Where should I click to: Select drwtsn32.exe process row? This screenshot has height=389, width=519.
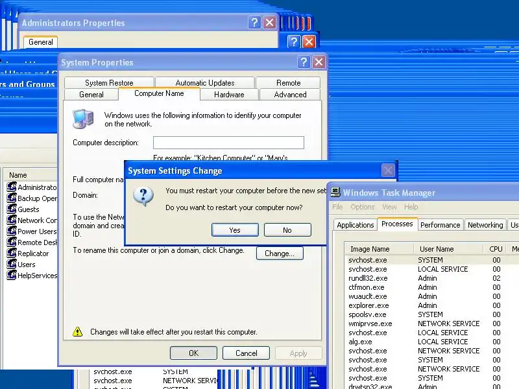[432, 386]
